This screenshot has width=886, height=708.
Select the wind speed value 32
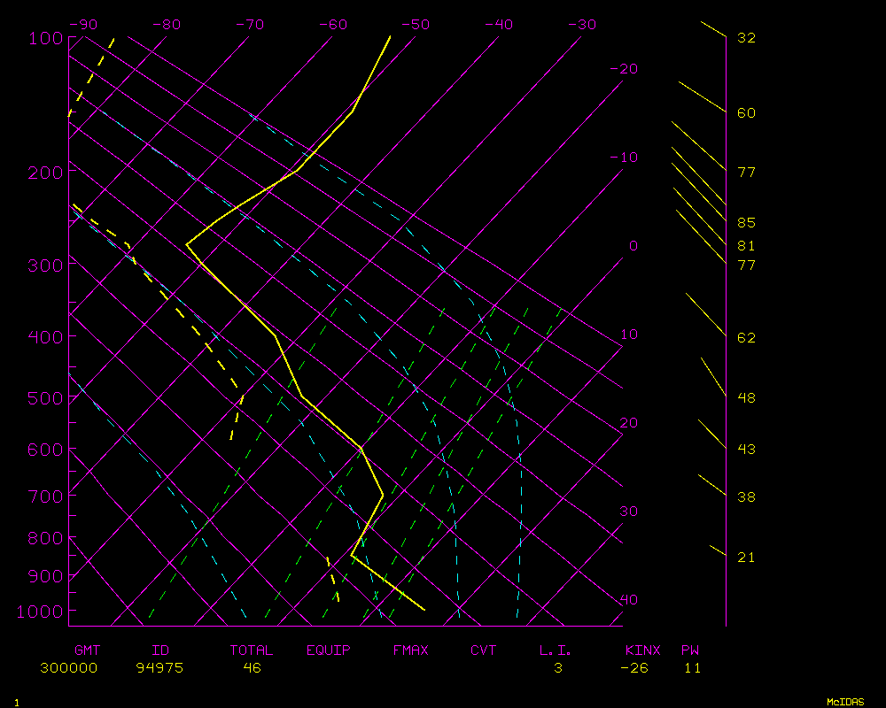tap(746, 38)
